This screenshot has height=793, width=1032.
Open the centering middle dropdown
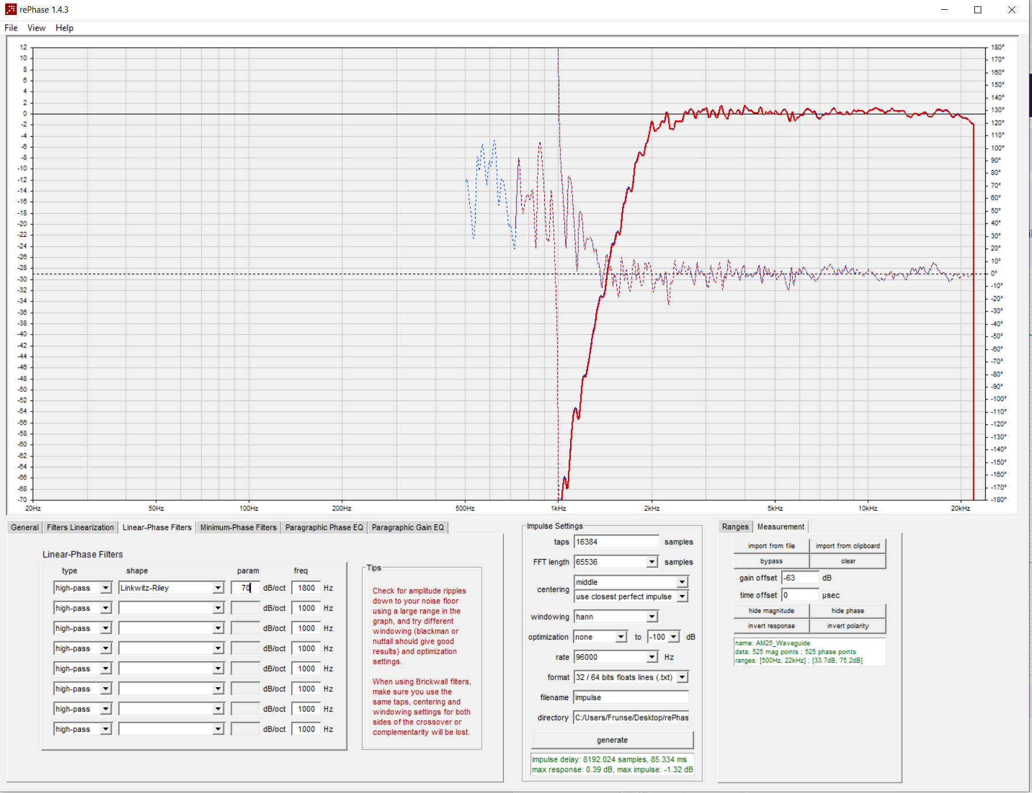point(682,582)
